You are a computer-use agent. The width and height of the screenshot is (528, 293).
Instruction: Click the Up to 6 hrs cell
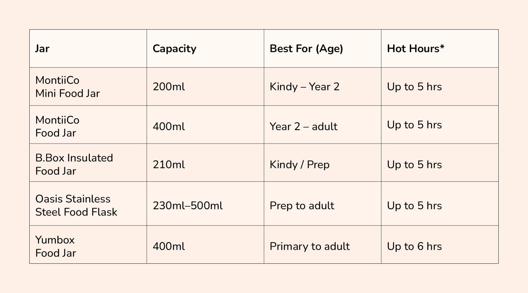pos(440,245)
